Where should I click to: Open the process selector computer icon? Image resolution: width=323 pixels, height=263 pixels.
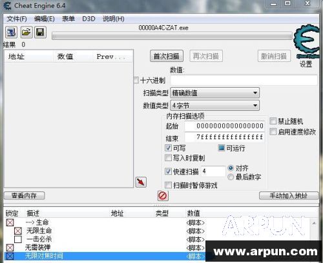pyautogui.click(x=11, y=32)
